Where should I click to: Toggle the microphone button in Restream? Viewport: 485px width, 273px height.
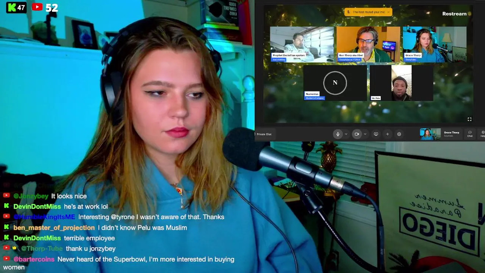coord(338,134)
